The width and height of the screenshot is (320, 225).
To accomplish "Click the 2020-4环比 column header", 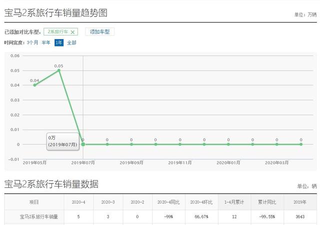I will coord(201,202).
